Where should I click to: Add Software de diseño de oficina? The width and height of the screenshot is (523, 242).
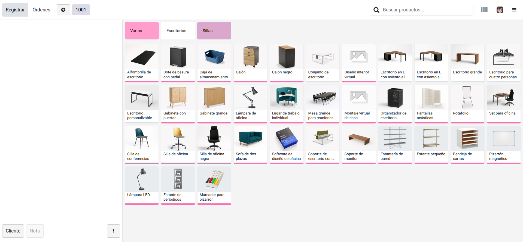[x=287, y=145]
